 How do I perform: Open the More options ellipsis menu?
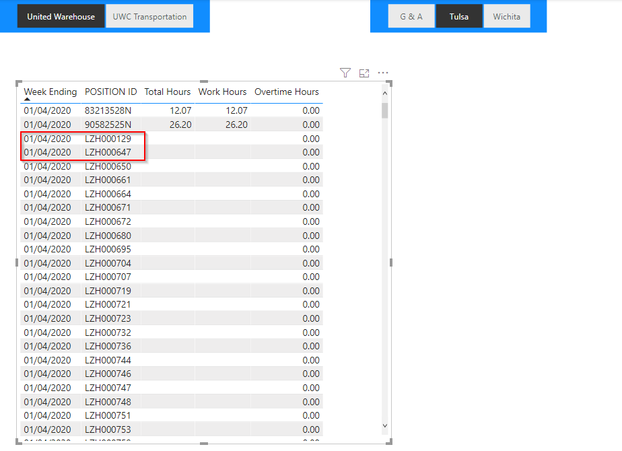[x=383, y=73]
